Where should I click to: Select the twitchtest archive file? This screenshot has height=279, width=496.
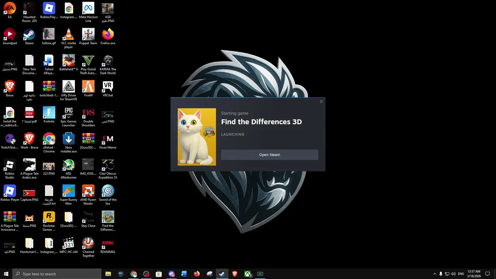49,89
